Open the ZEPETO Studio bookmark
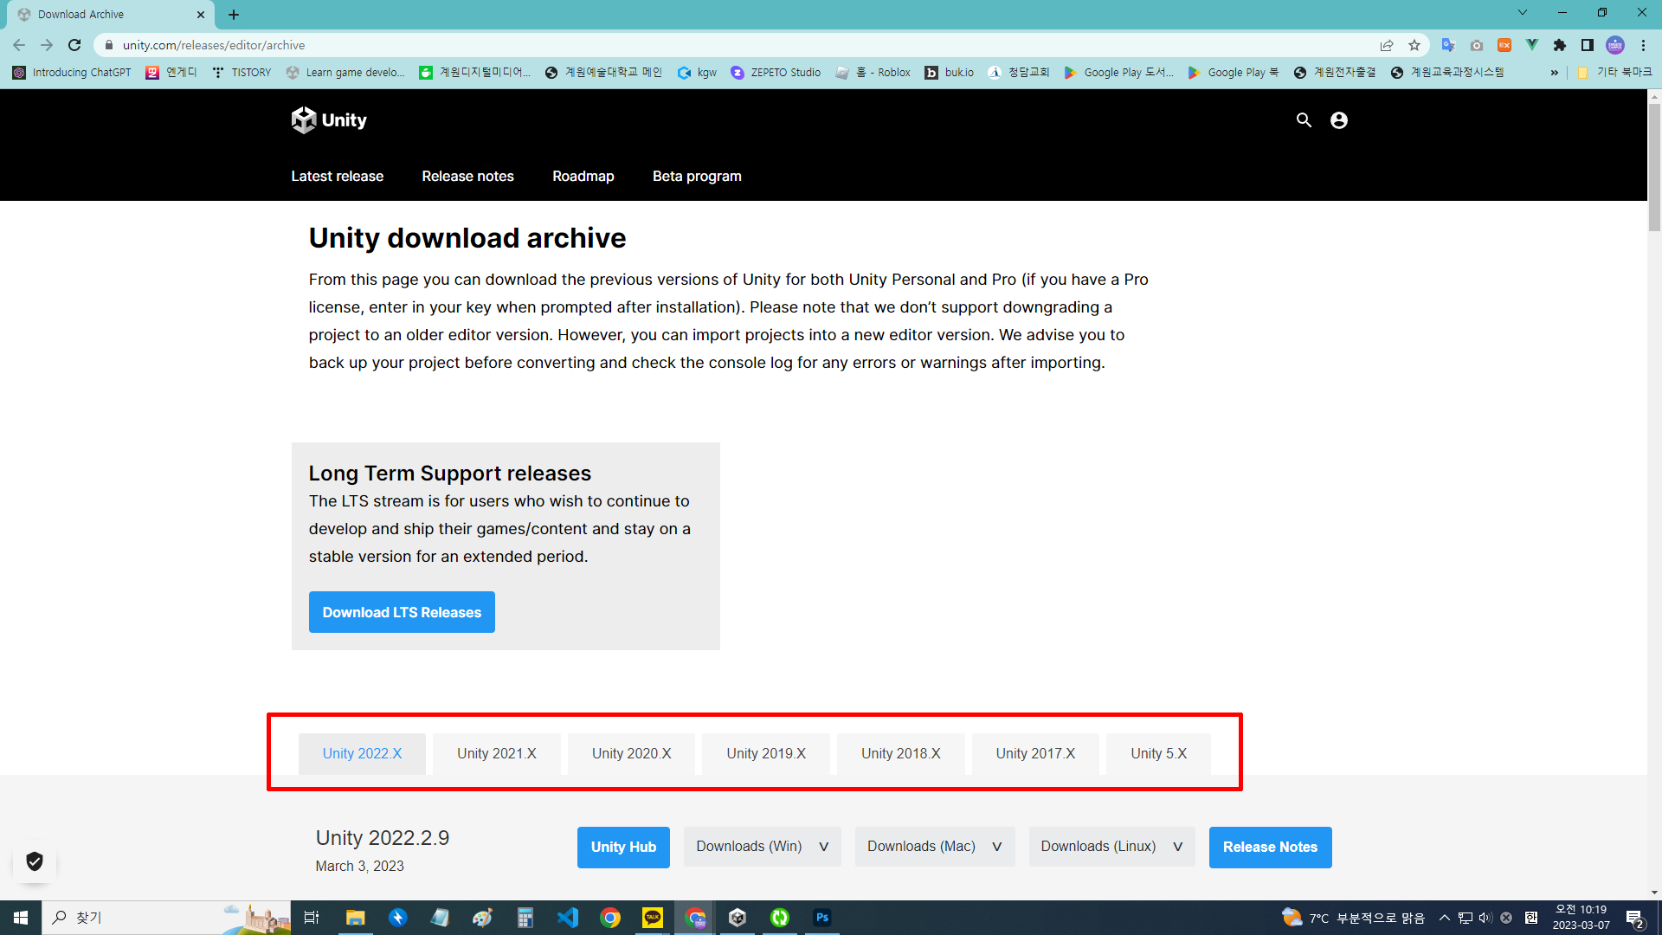Image resolution: width=1662 pixels, height=935 pixels. [x=776, y=73]
